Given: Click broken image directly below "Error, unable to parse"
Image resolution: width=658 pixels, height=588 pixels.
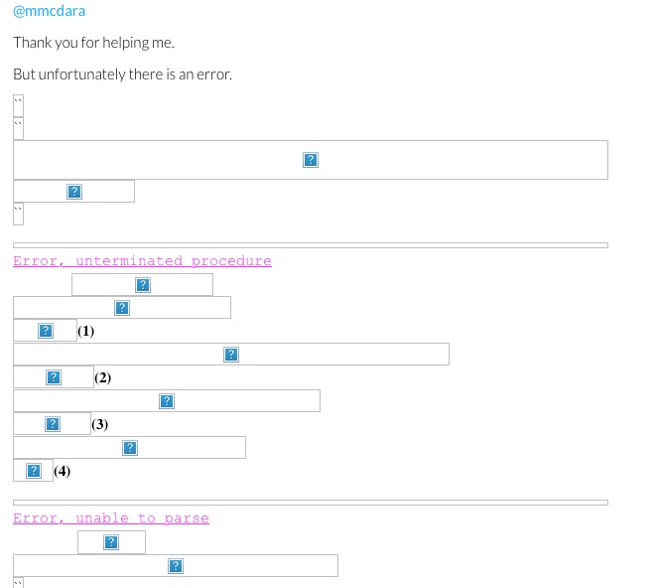Looking at the screenshot, I should (111, 542).
